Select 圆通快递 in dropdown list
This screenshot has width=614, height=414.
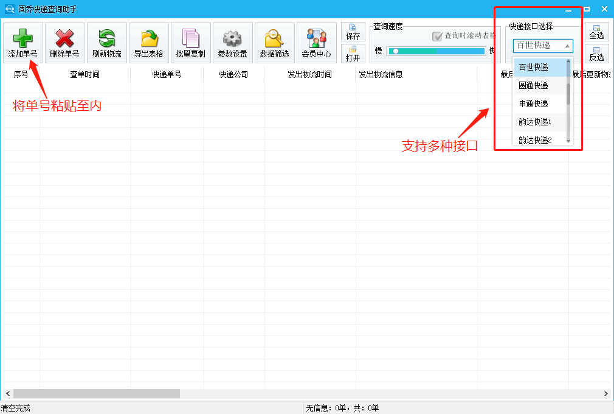coord(540,85)
